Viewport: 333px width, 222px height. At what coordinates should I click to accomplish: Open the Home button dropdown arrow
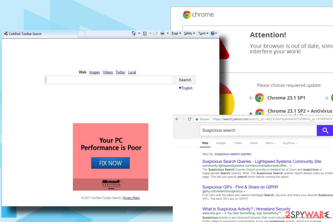tap(139, 33)
